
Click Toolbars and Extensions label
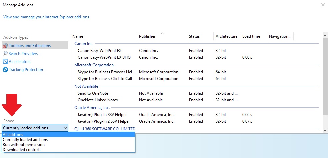[x=30, y=46]
